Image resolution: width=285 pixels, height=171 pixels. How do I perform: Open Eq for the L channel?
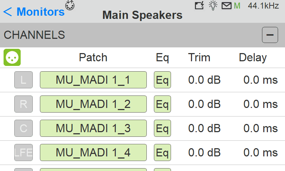click(x=162, y=80)
